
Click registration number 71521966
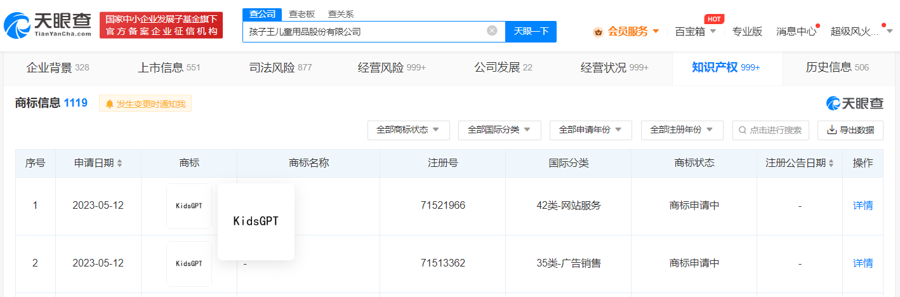click(443, 206)
